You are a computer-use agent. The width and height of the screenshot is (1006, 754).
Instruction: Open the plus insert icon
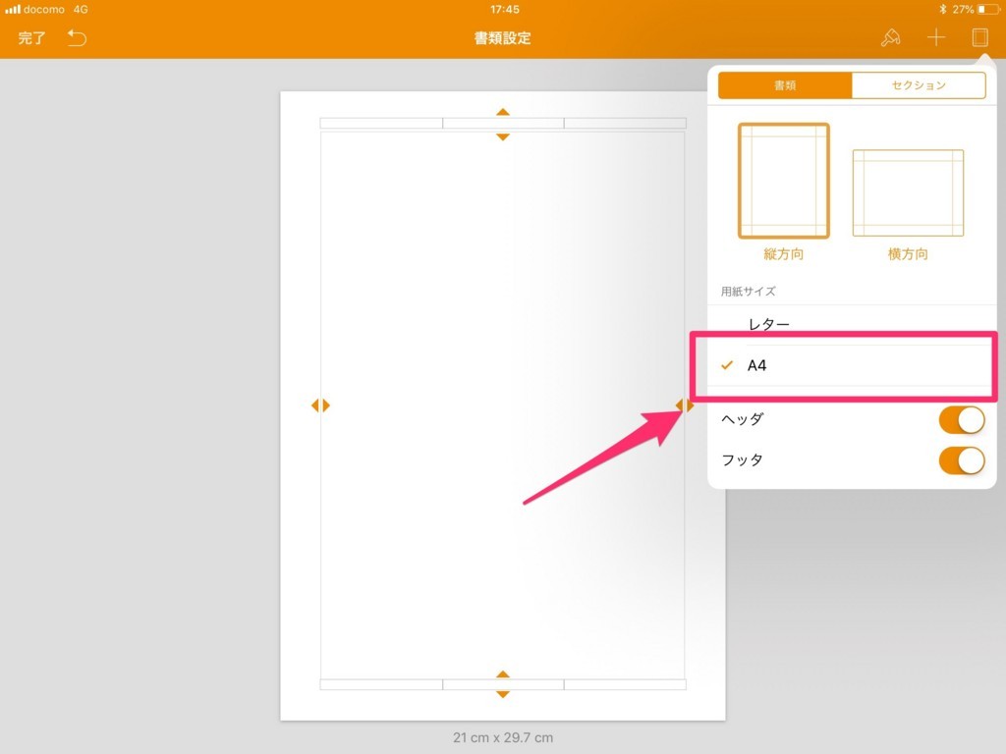[936, 38]
